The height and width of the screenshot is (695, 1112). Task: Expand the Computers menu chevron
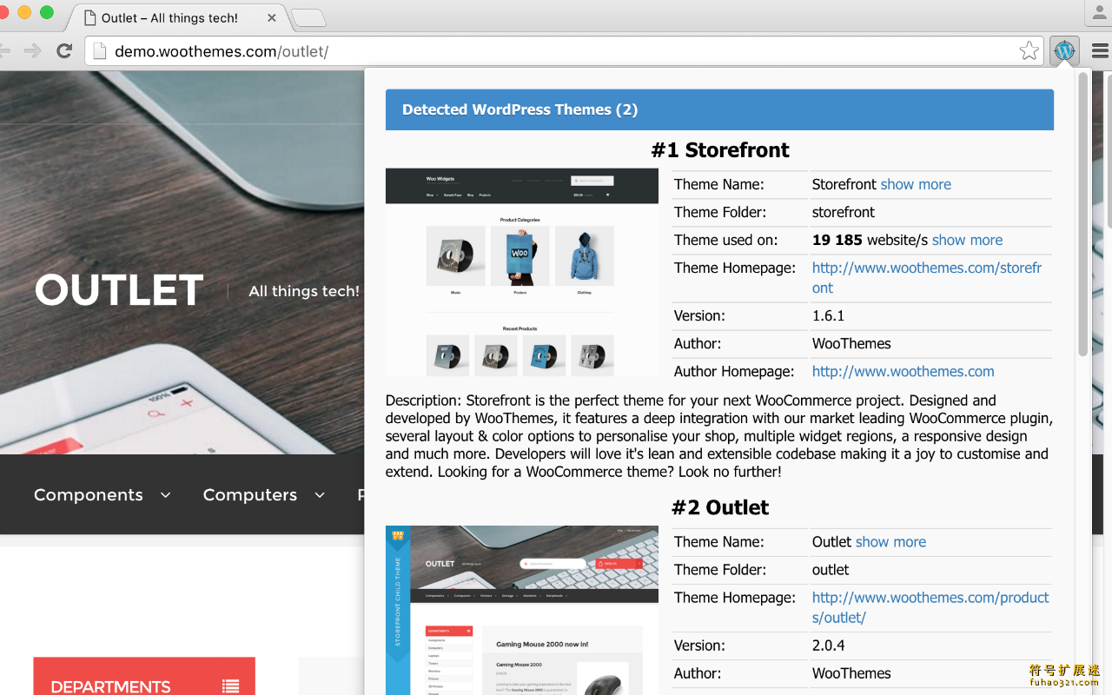(320, 495)
